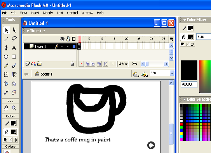Select the Text tool
Screen dimensions: 211x153
tap(14, 48)
